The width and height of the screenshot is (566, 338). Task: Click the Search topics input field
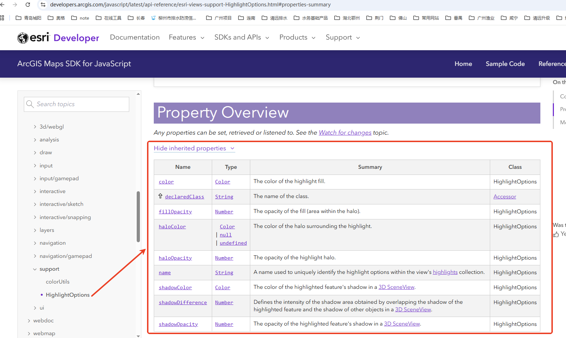click(77, 104)
